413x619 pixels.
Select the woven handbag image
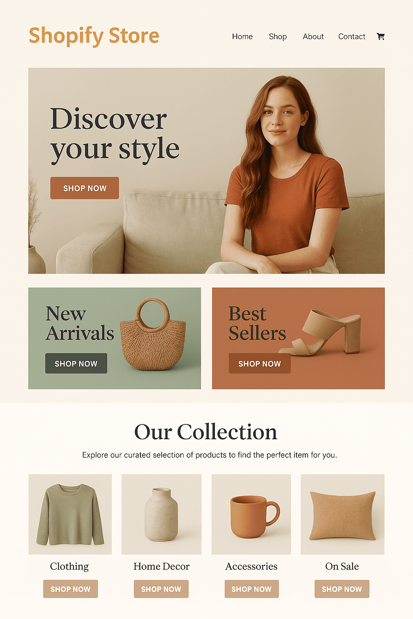[x=153, y=335]
